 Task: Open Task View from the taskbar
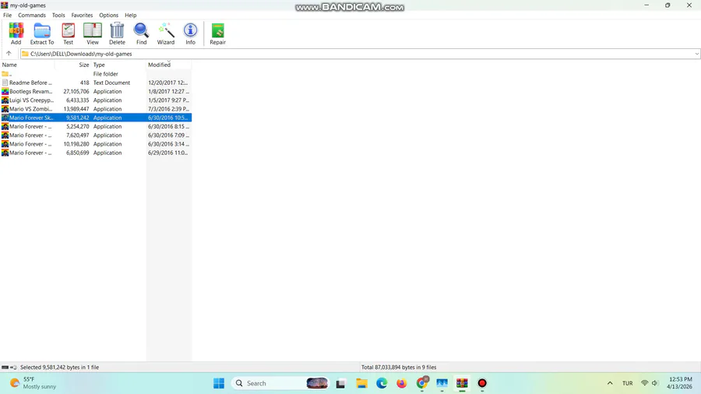point(340,383)
